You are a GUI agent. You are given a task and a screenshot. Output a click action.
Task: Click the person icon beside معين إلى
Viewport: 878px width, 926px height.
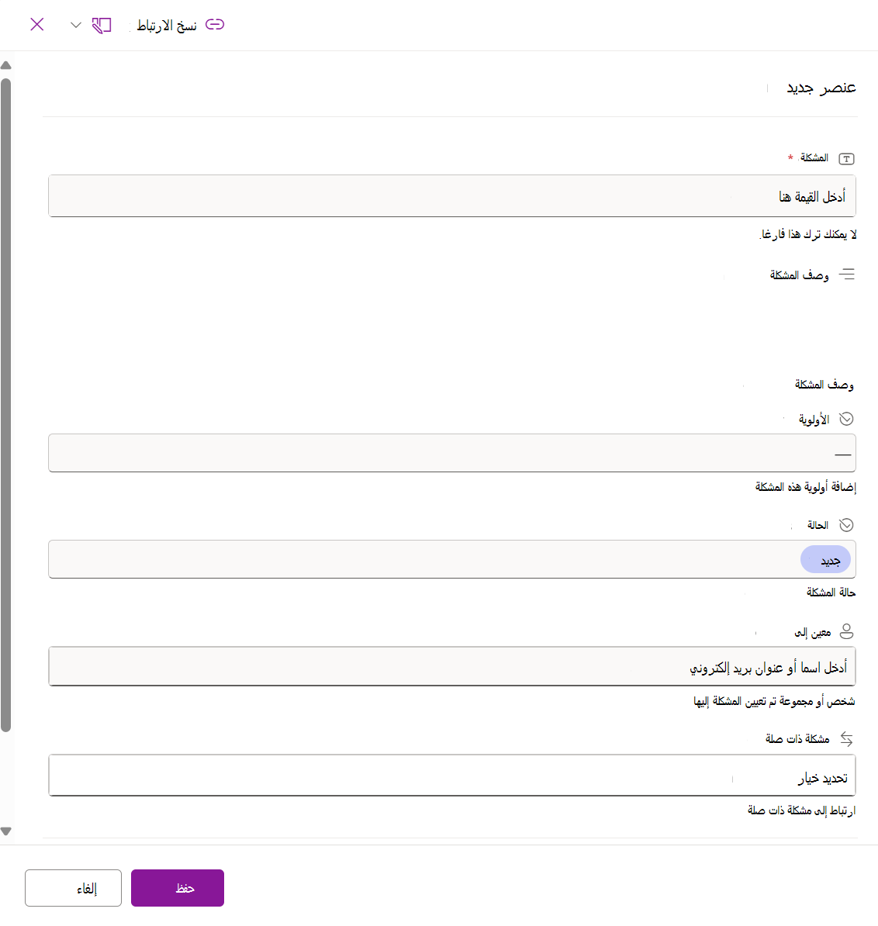pyautogui.click(x=846, y=631)
